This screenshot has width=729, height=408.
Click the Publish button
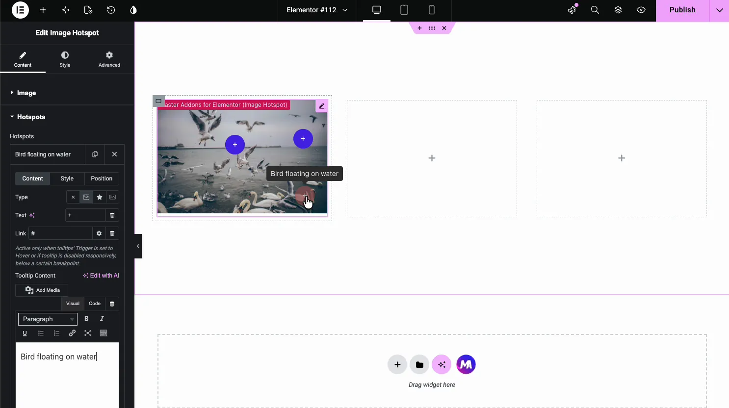click(682, 10)
